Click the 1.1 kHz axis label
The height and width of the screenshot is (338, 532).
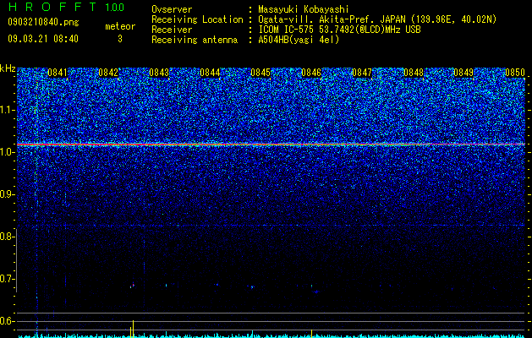pos(8,110)
